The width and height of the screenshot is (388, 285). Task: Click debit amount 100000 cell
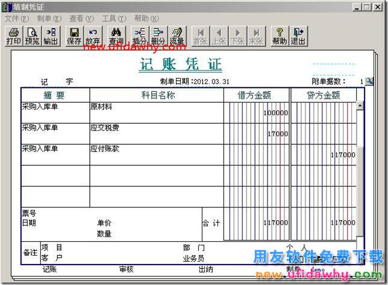coord(257,112)
